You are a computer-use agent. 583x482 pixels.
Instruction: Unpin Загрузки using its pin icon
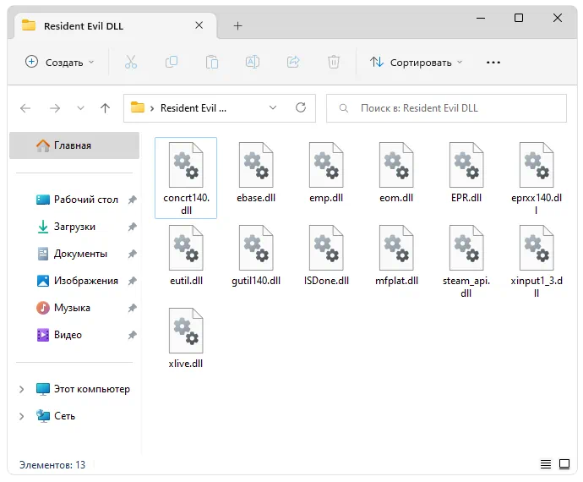132,227
